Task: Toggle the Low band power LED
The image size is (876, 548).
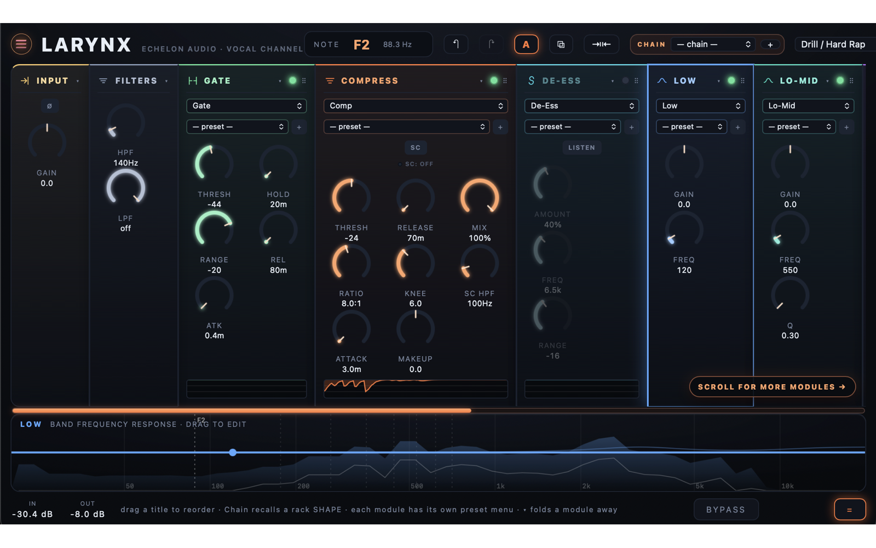Action: (731, 81)
